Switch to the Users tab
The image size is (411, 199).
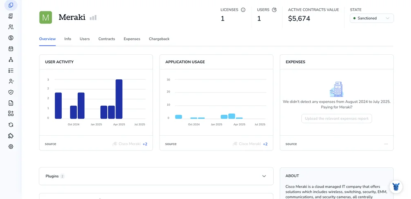[x=85, y=39]
